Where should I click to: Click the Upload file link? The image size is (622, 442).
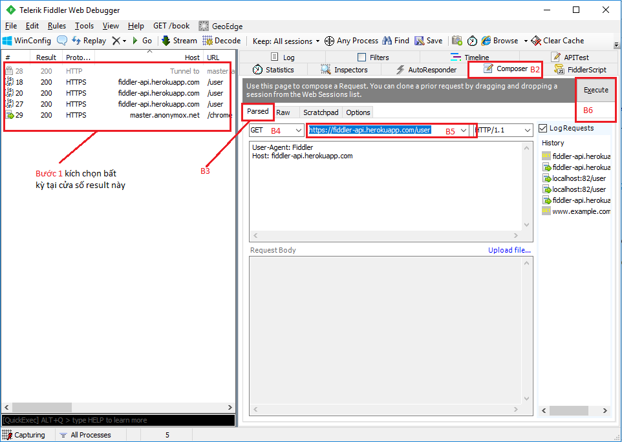point(509,249)
